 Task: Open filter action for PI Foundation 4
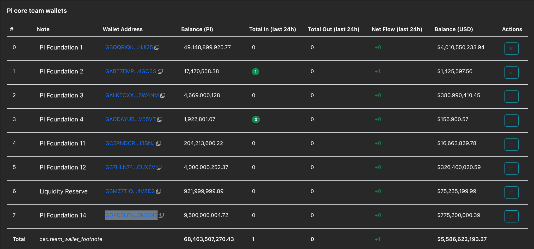click(511, 120)
